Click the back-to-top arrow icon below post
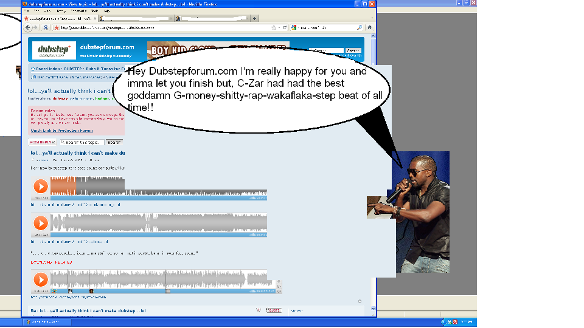The width and height of the screenshot is (584, 328). tap(360, 301)
